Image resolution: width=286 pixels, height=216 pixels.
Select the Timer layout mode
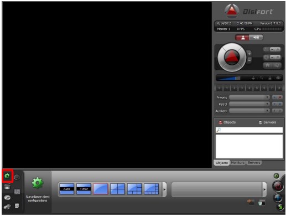[x=84, y=189]
